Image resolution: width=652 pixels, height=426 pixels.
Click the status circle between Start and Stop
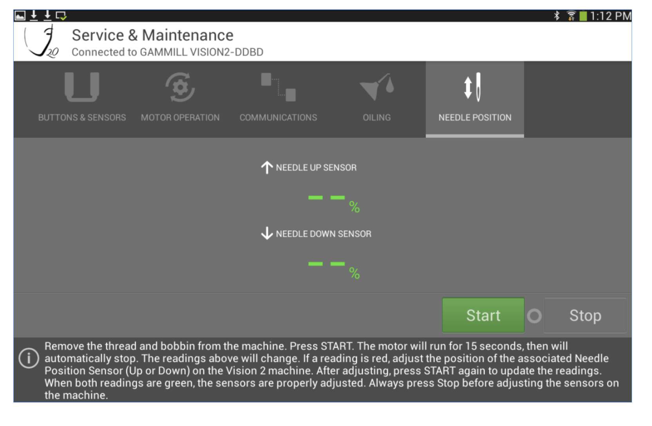pos(535,315)
